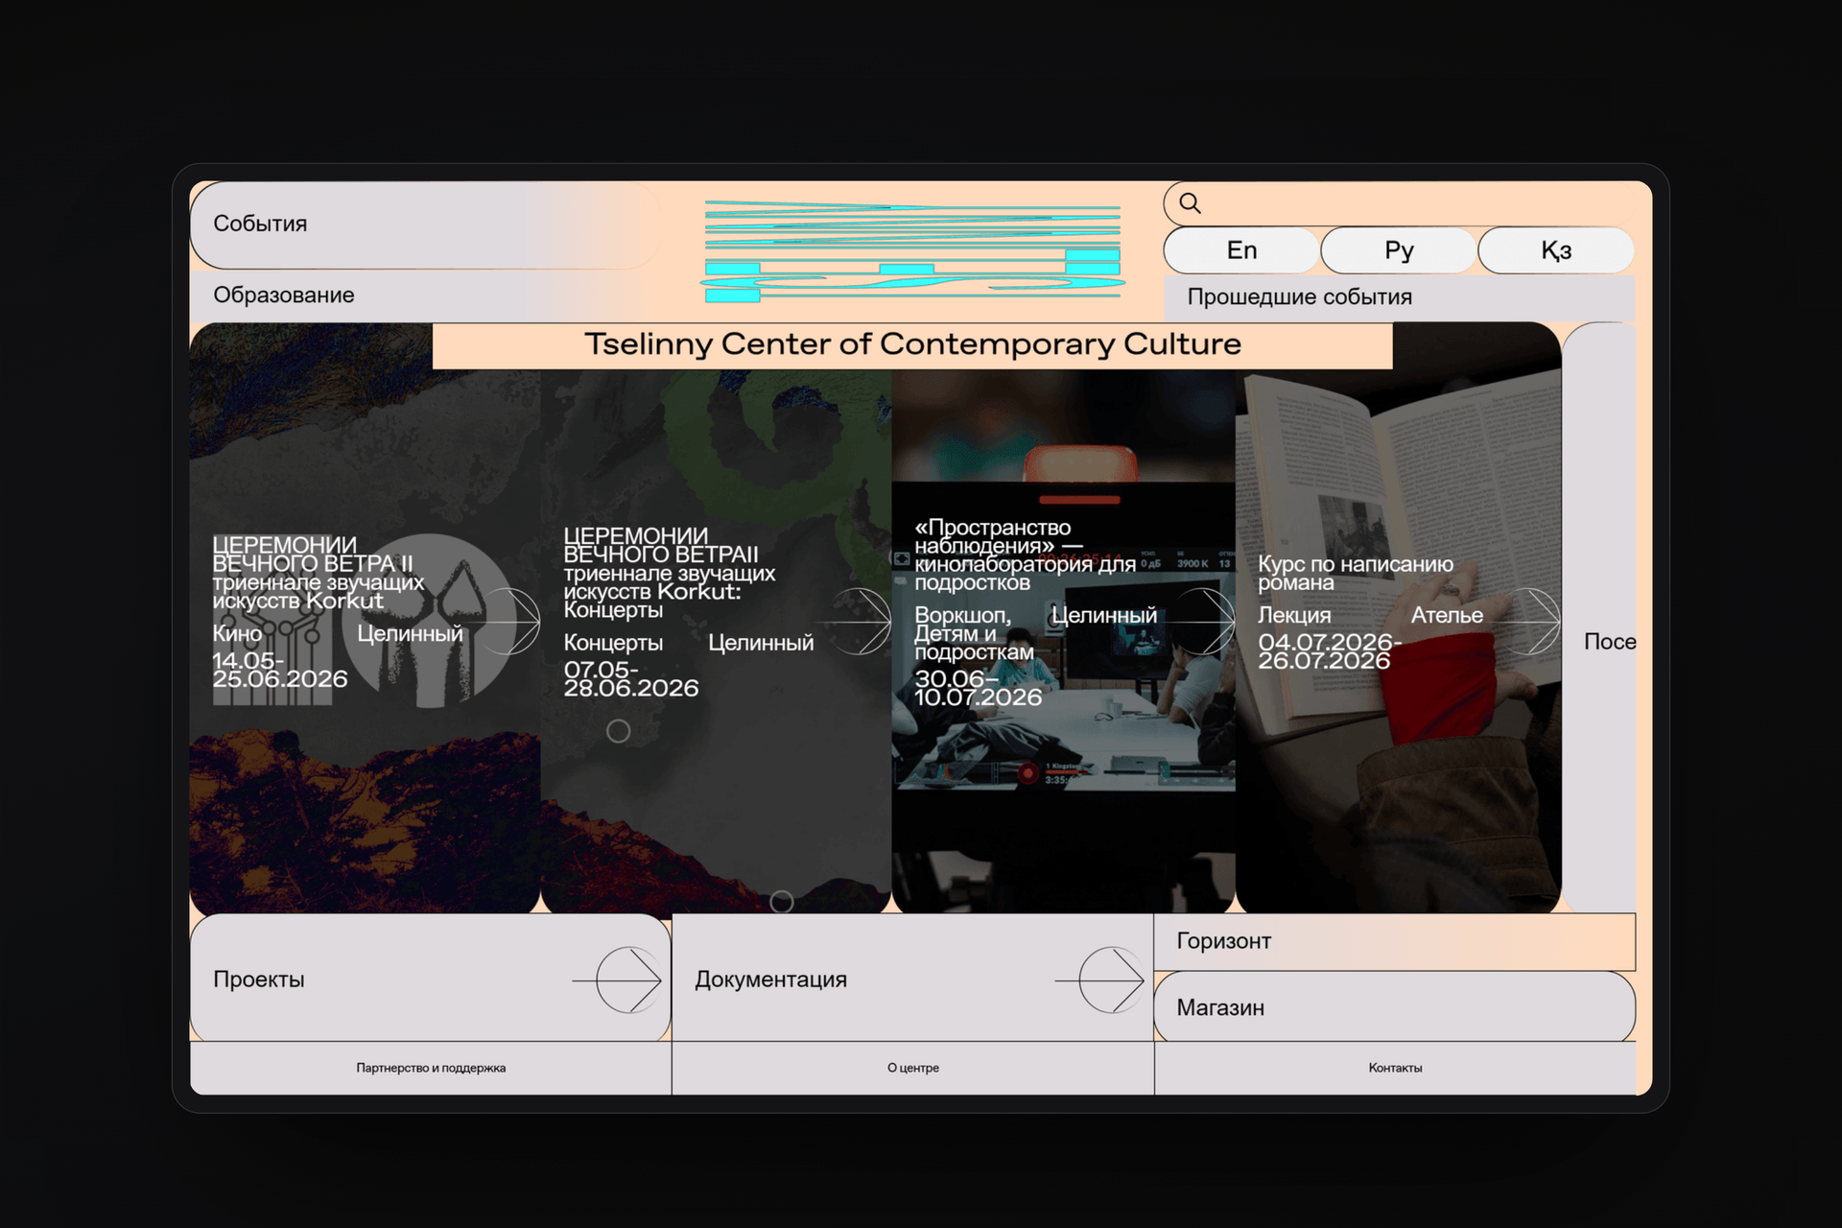Open «Пространство наблюдения» workshop arrow icon
Image resolution: width=1842 pixels, height=1228 pixels.
click(x=1203, y=622)
